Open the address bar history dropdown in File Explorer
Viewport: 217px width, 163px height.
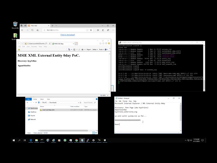coord(78,103)
